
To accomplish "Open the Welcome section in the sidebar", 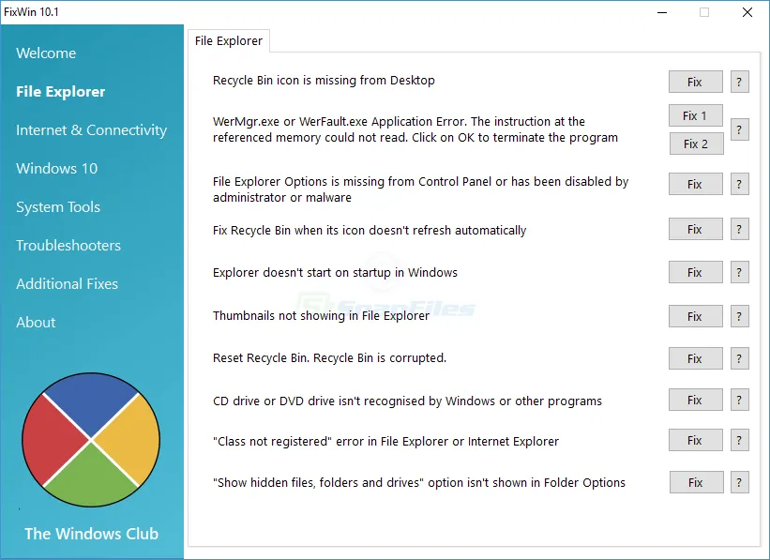I will 46,53.
